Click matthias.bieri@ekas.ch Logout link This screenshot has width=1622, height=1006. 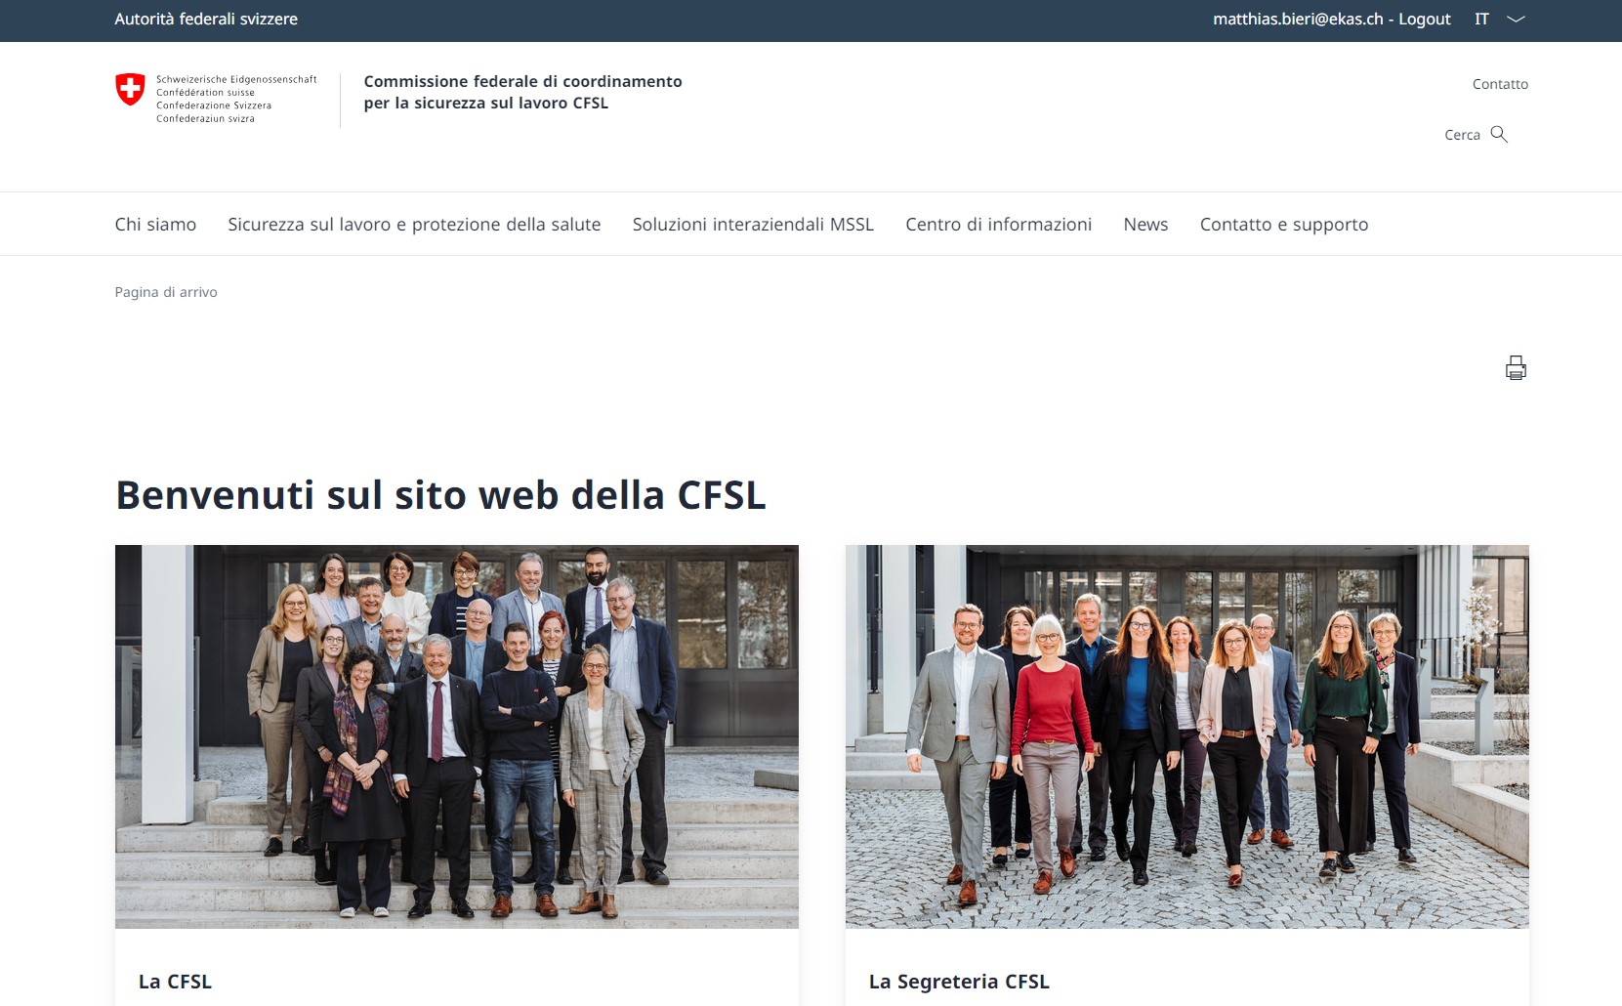(x=1332, y=20)
